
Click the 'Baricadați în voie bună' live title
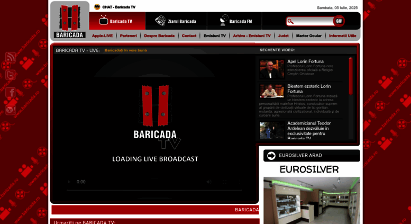pyautogui.click(x=125, y=50)
